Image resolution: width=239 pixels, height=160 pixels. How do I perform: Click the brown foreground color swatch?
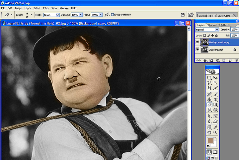[x=210, y=141]
